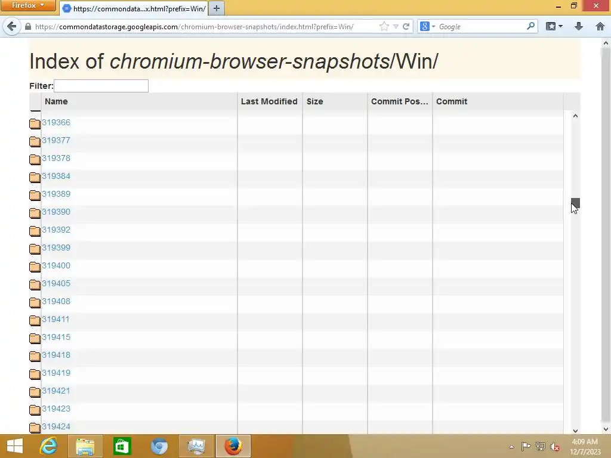Image resolution: width=611 pixels, height=458 pixels.
Task: Click folder icon next to 319392
Action: pyautogui.click(x=35, y=231)
